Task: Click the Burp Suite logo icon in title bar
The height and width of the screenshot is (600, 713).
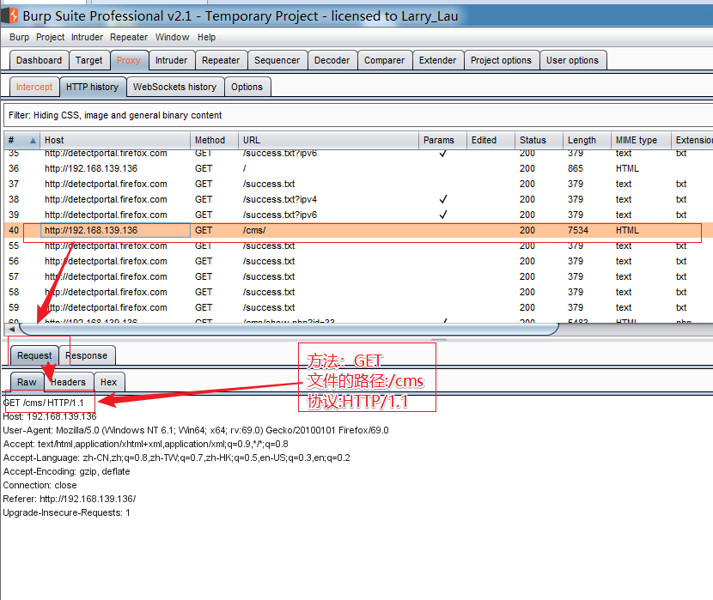Action: (9, 15)
